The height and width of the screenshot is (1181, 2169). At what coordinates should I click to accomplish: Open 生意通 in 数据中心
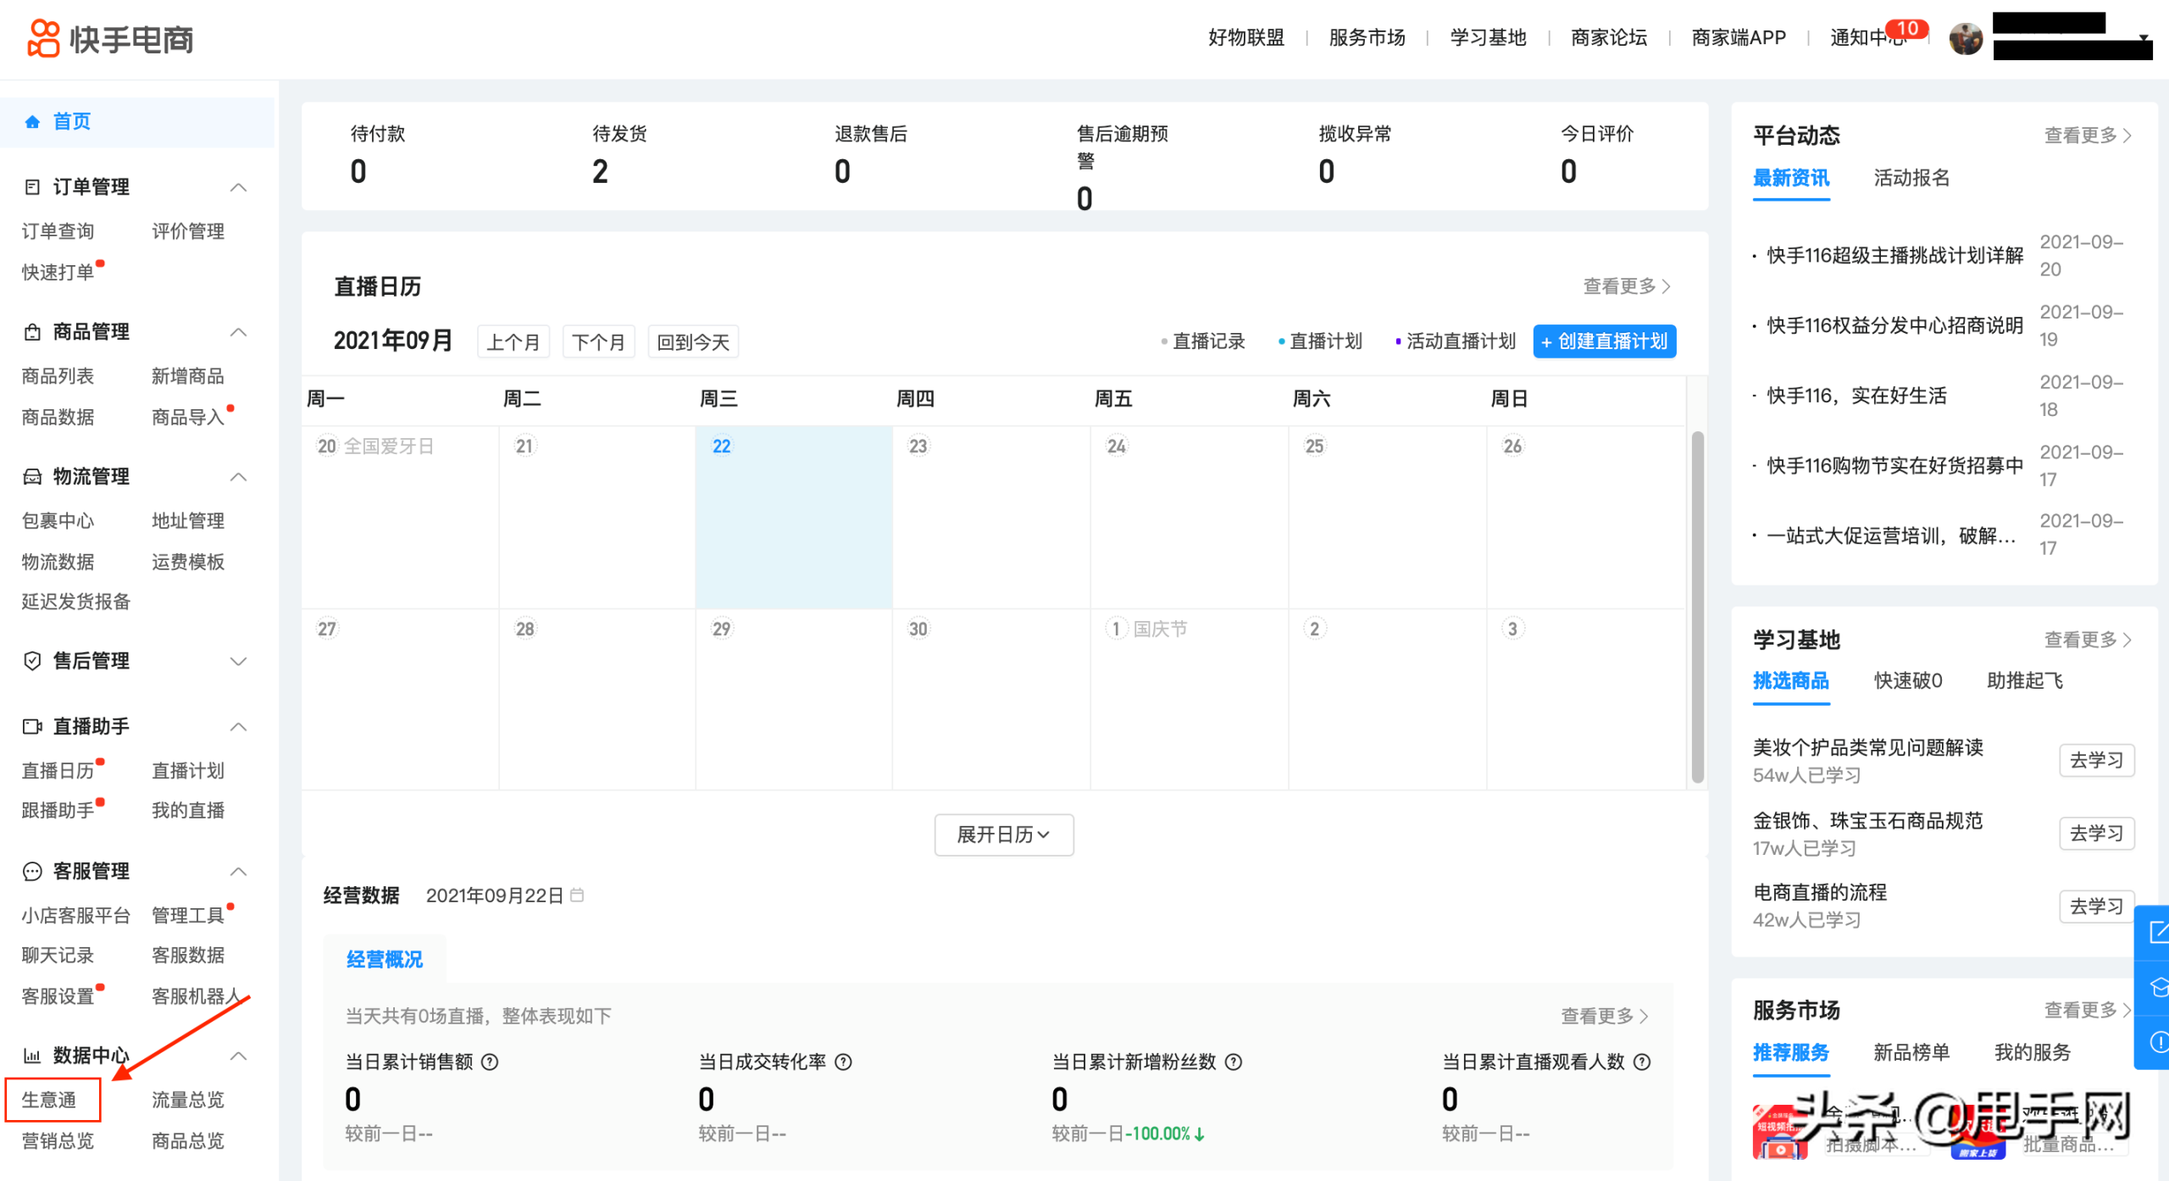tap(49, 1100)
